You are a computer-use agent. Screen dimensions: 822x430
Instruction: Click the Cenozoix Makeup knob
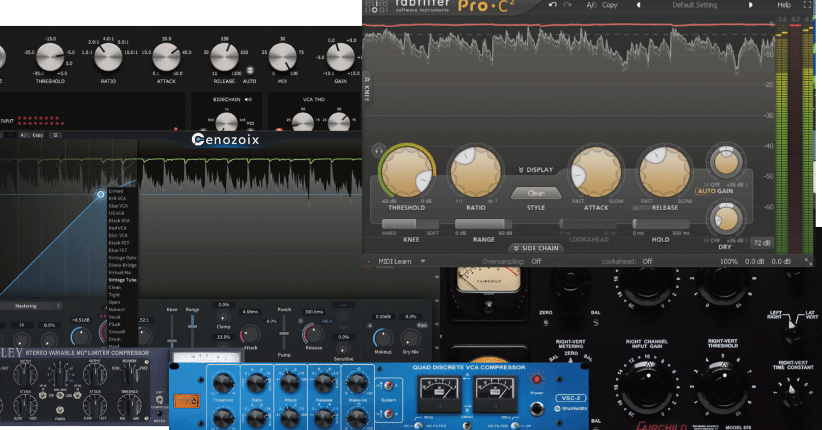coord(383,338)
